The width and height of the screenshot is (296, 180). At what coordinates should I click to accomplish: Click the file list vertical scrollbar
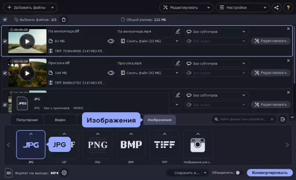coord(294,55)
